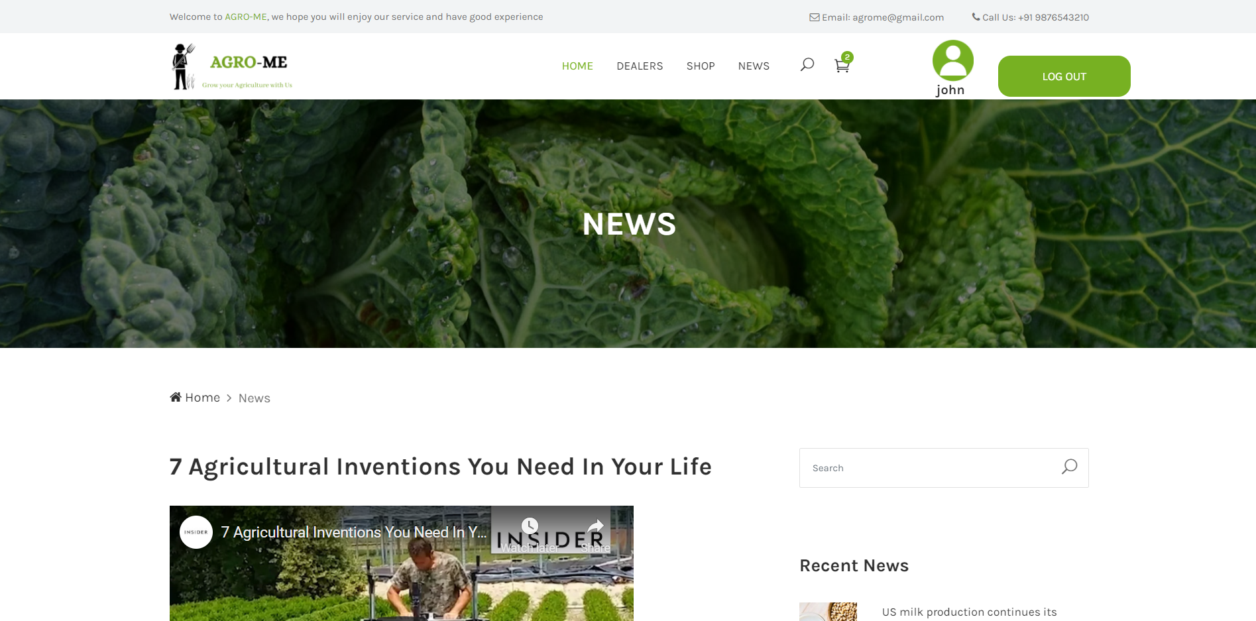Click the video Share arrow icon
This screenshot has width=1256, height=621.
pos(595,526)
